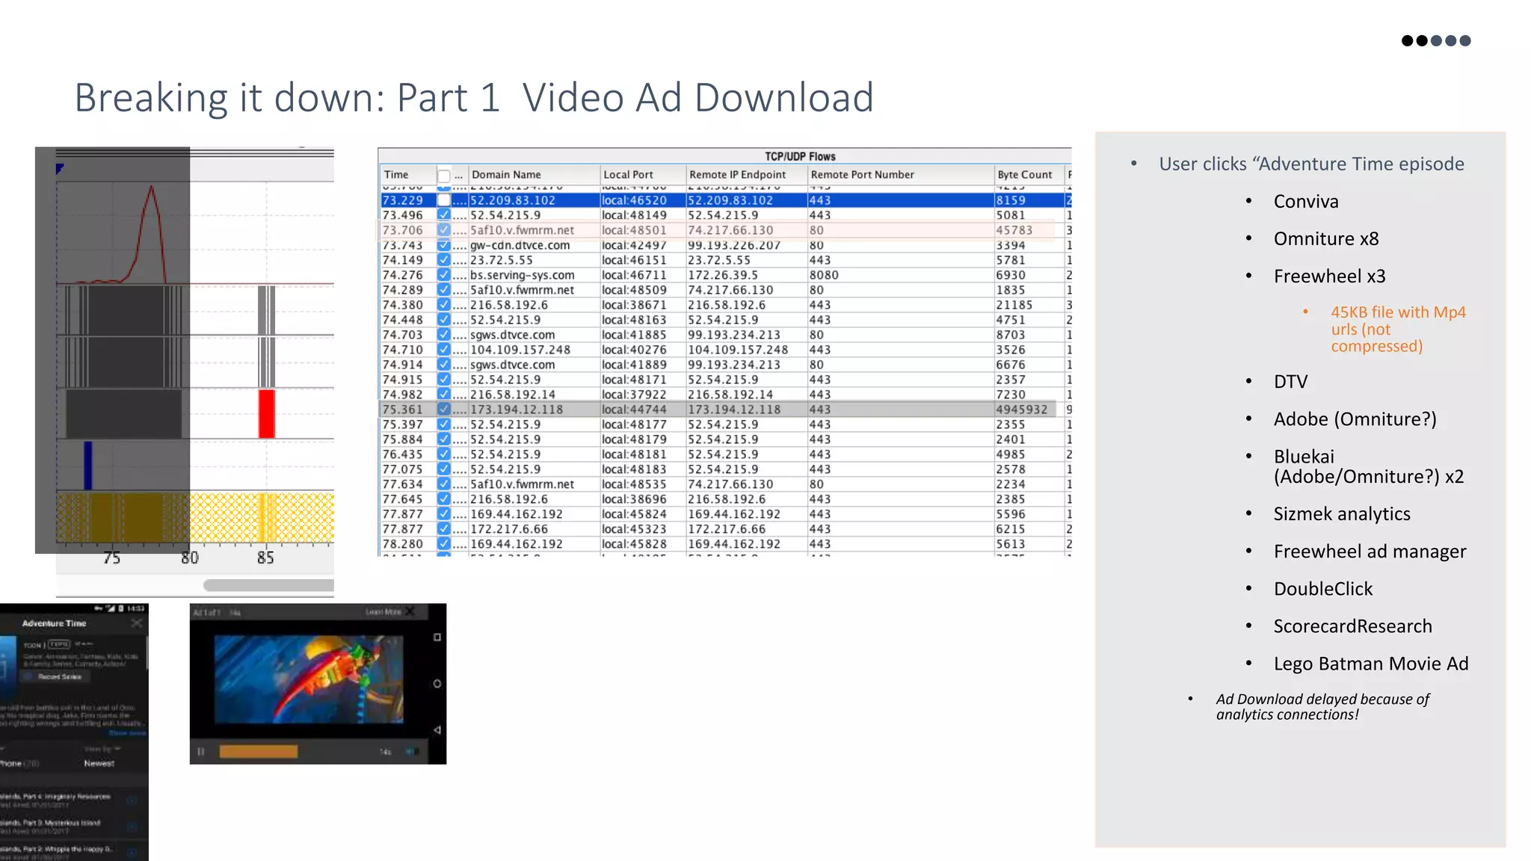Click Remote Port Number column header
Screen dimensions: 1531x861
tap(901, 175)
